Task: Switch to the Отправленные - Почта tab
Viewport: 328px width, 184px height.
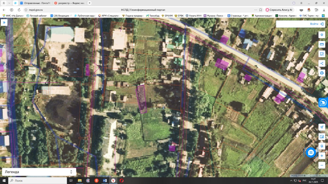Action: [x=35, y=3]
